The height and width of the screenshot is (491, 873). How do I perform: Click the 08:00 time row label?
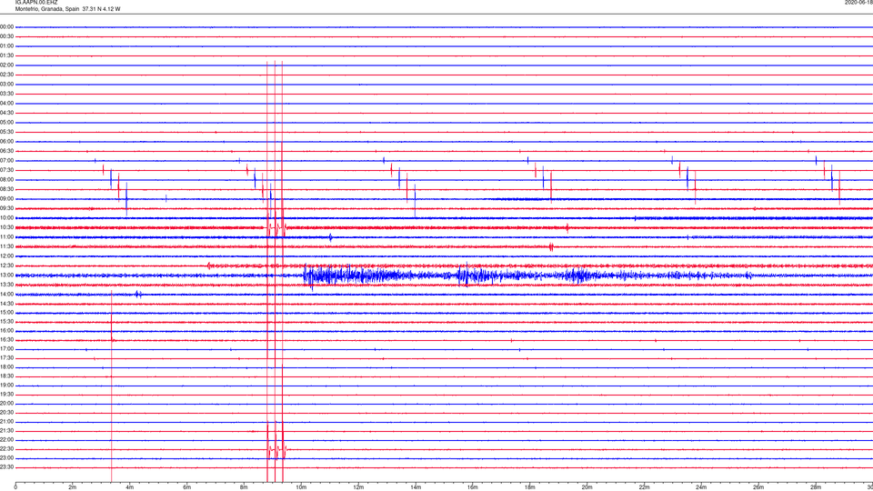(x=7, y=180)
